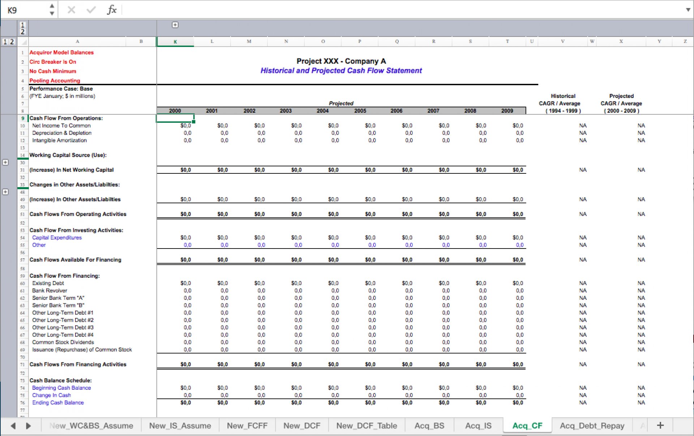Click the cancel X icon in formula bar
The height and width of the screenshot is (436, 694).
(71, 10)
